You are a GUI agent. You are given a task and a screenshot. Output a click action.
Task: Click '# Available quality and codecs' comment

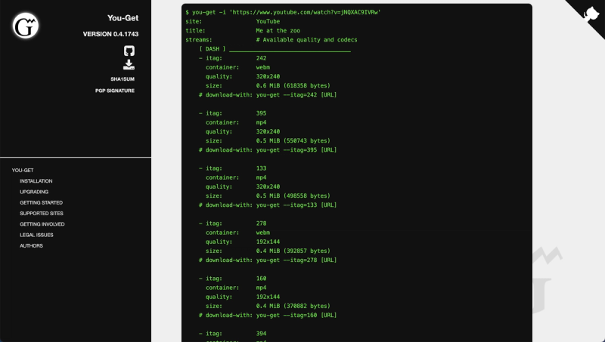click(x=306, y=40)
